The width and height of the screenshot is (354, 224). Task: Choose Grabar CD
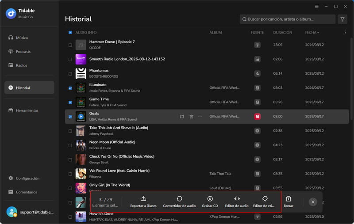210,202
